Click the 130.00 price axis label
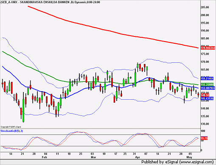 pos(205,124)
